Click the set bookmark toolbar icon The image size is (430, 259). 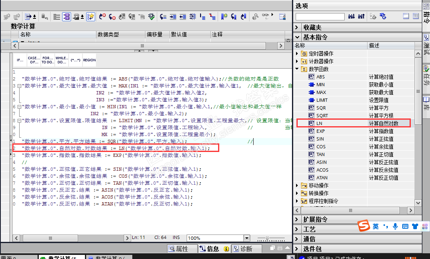click(x=224, y=17)
